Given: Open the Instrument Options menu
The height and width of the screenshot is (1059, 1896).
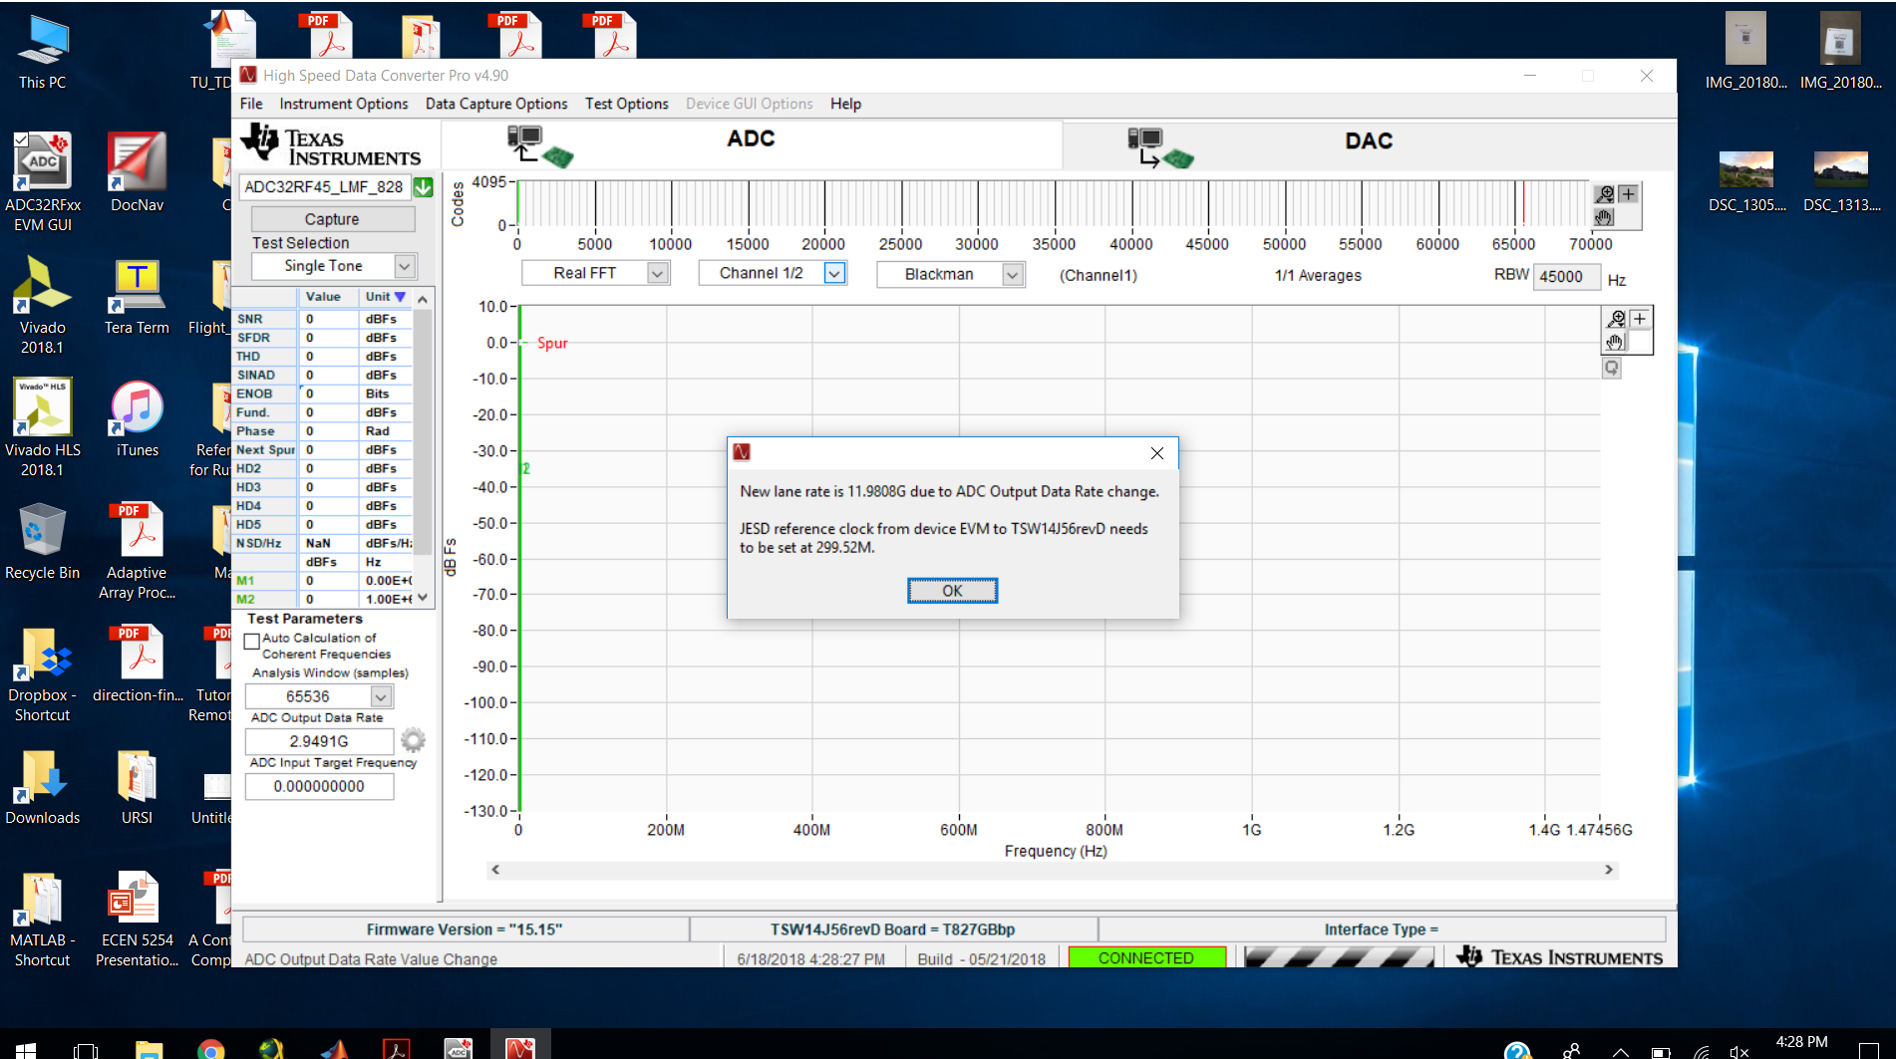Looking at the screenshot, I should [x=344, y=104].
